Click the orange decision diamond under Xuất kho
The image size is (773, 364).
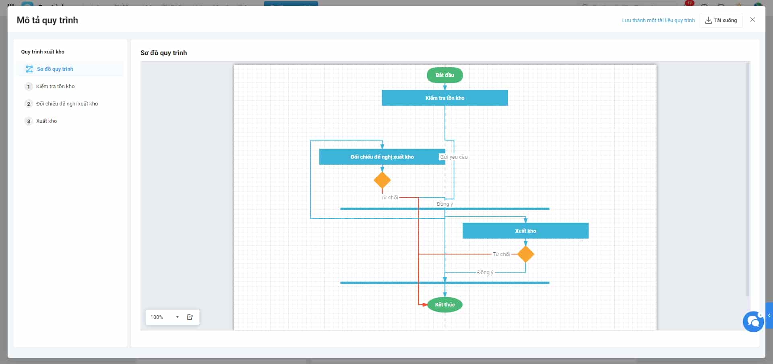click(525, 254)
